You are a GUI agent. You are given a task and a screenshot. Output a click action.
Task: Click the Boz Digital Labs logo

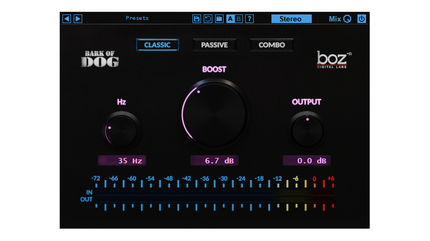(x=334, y=59)
